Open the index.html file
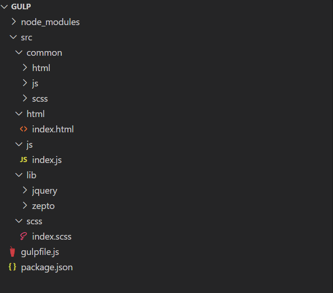This screenshot has width=333, height=293. coord(53,129)
